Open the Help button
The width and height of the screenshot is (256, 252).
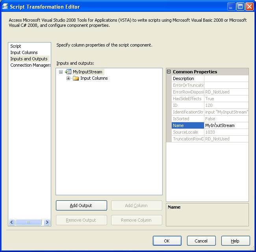(x=236, y=241)
